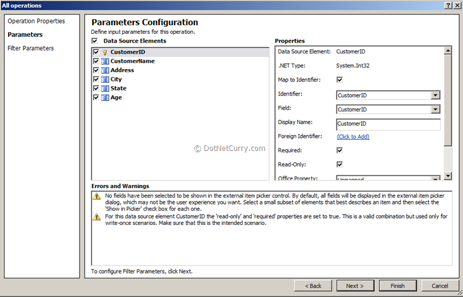Select the City row in elements list
The image size is (463, 297).
[180, 79]
